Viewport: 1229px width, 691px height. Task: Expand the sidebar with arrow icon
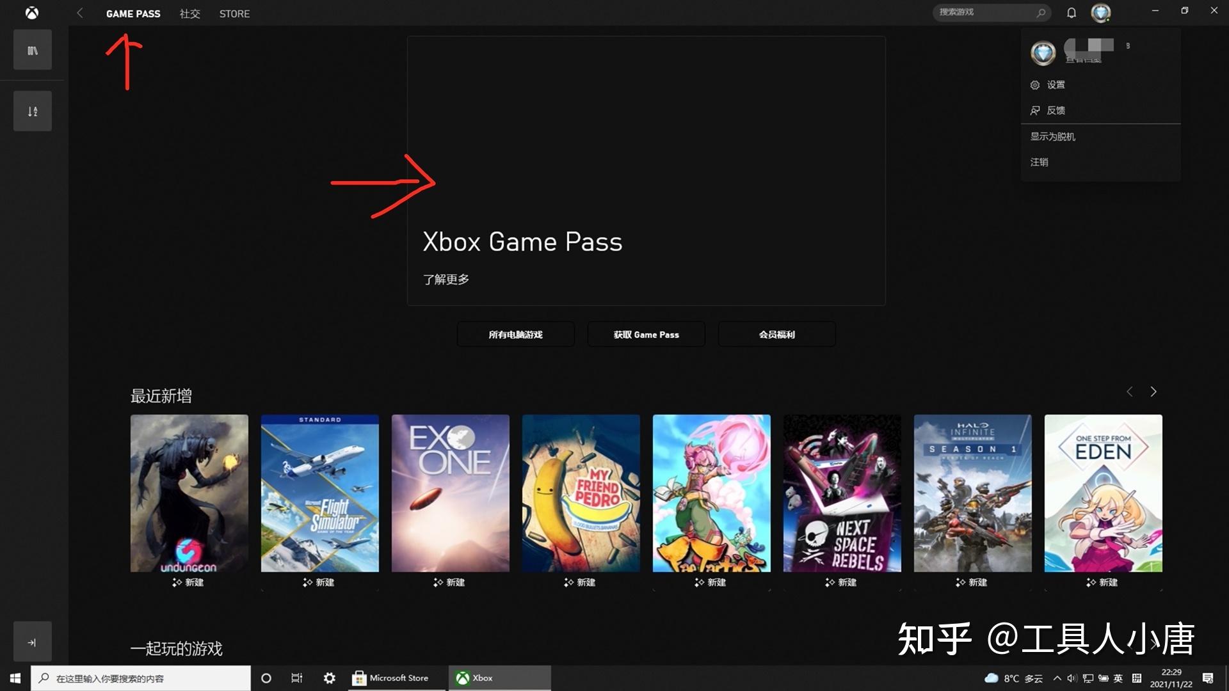[33, 642]
